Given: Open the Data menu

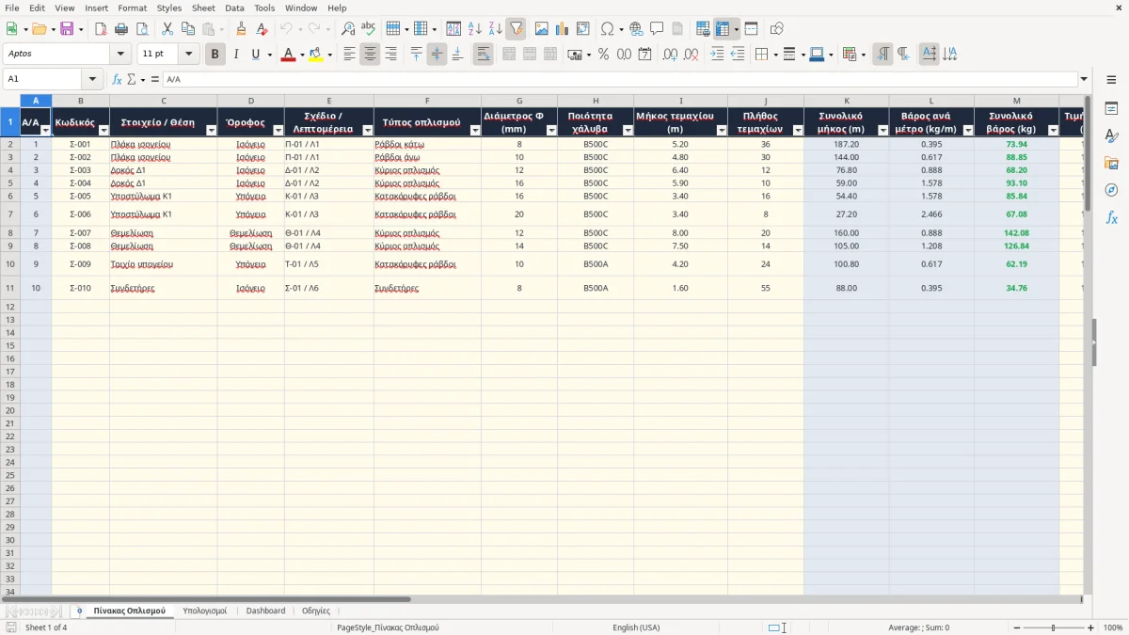Looking at the screenshot, I should pos(234,8).
